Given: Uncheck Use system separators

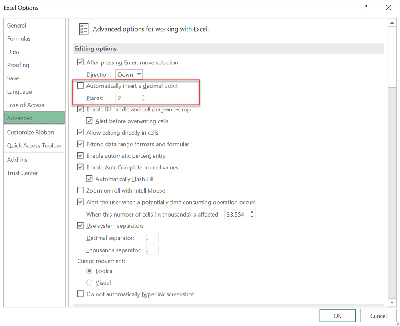Looking at the screenshot, I should point(80,225).
